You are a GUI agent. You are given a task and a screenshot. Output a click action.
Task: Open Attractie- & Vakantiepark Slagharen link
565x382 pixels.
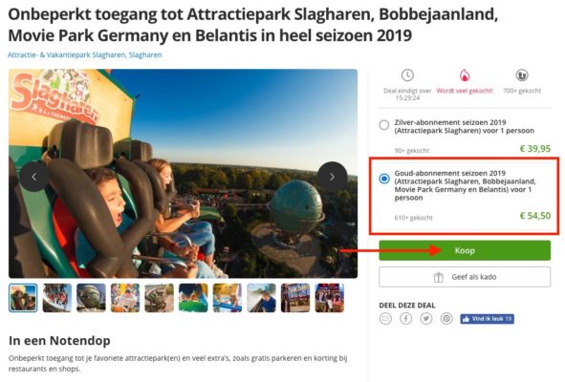[85, 55]
